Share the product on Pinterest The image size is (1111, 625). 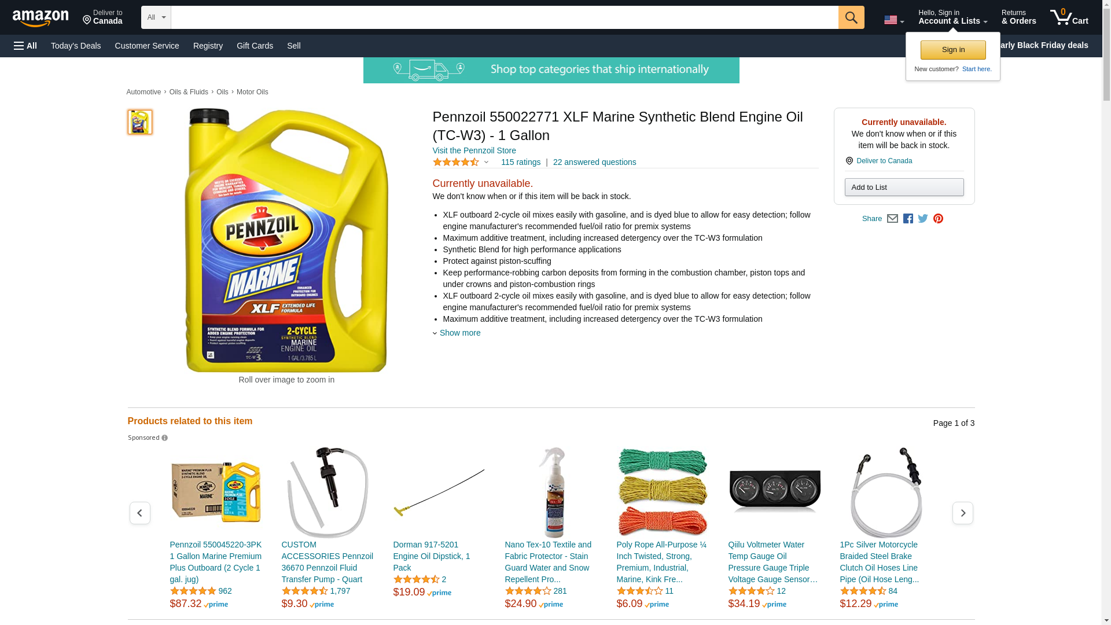(x=938, y=219)
